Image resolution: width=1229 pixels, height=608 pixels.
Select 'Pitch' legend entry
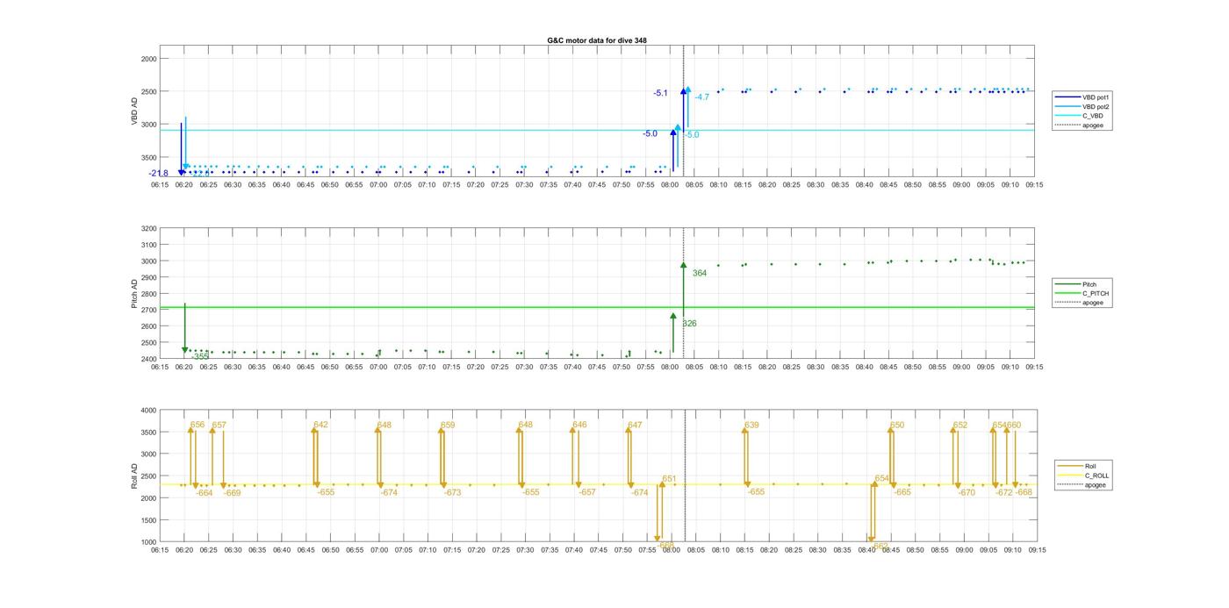1075,284
